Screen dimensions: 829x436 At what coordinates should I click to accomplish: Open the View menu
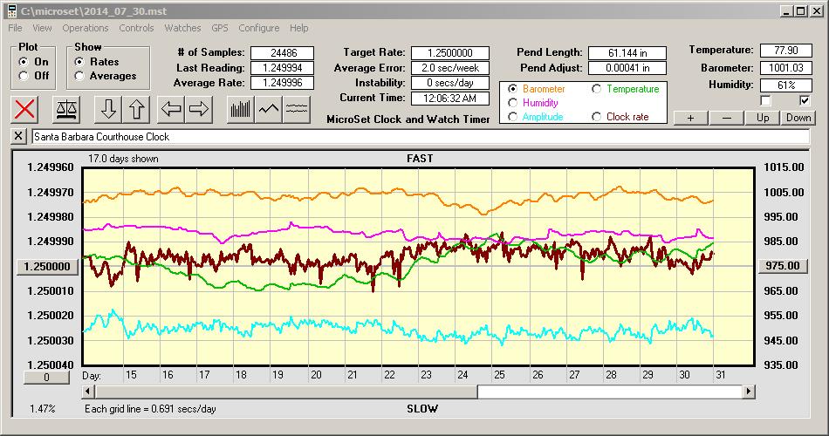(42, 28)
